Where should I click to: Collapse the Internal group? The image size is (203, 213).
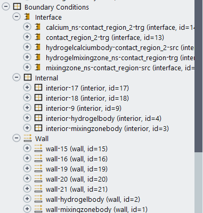click(x=17, y=78)
